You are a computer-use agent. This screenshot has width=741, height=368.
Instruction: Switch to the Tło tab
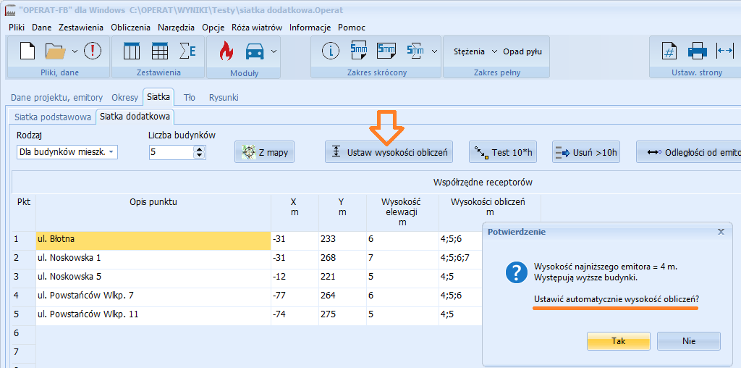tap(189, 98)
